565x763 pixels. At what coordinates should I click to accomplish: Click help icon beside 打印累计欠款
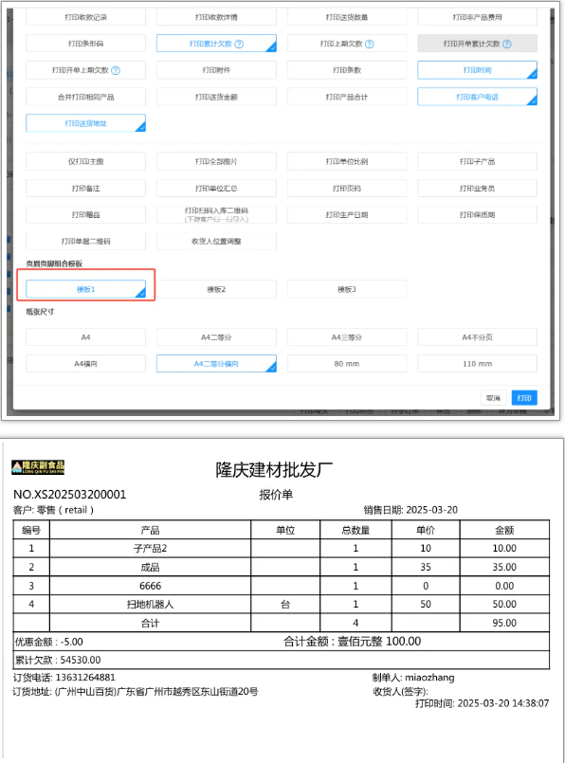pos(239,44)
